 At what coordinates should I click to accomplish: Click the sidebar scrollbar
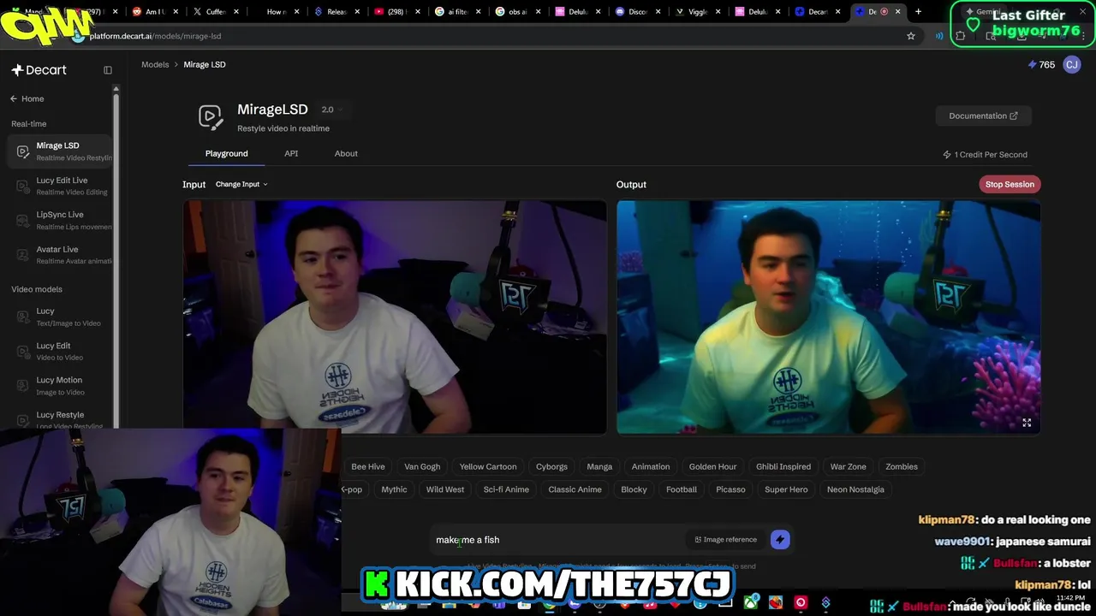[116, 257]
